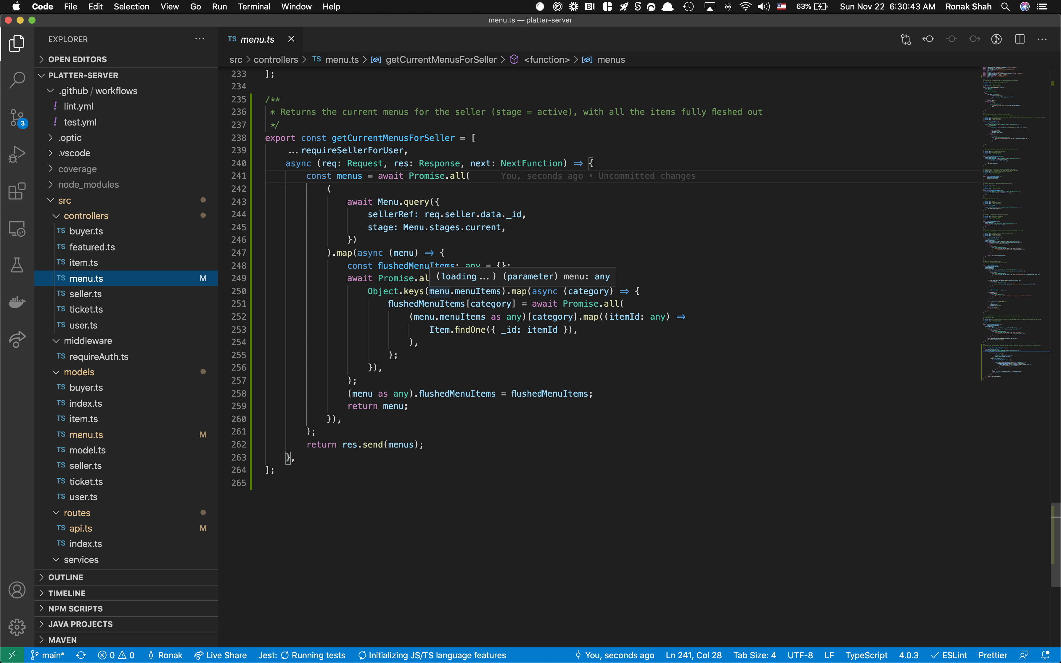Open seller.ts under controllers
This screenshot has width=1061, height=663.
coord(85,294)
